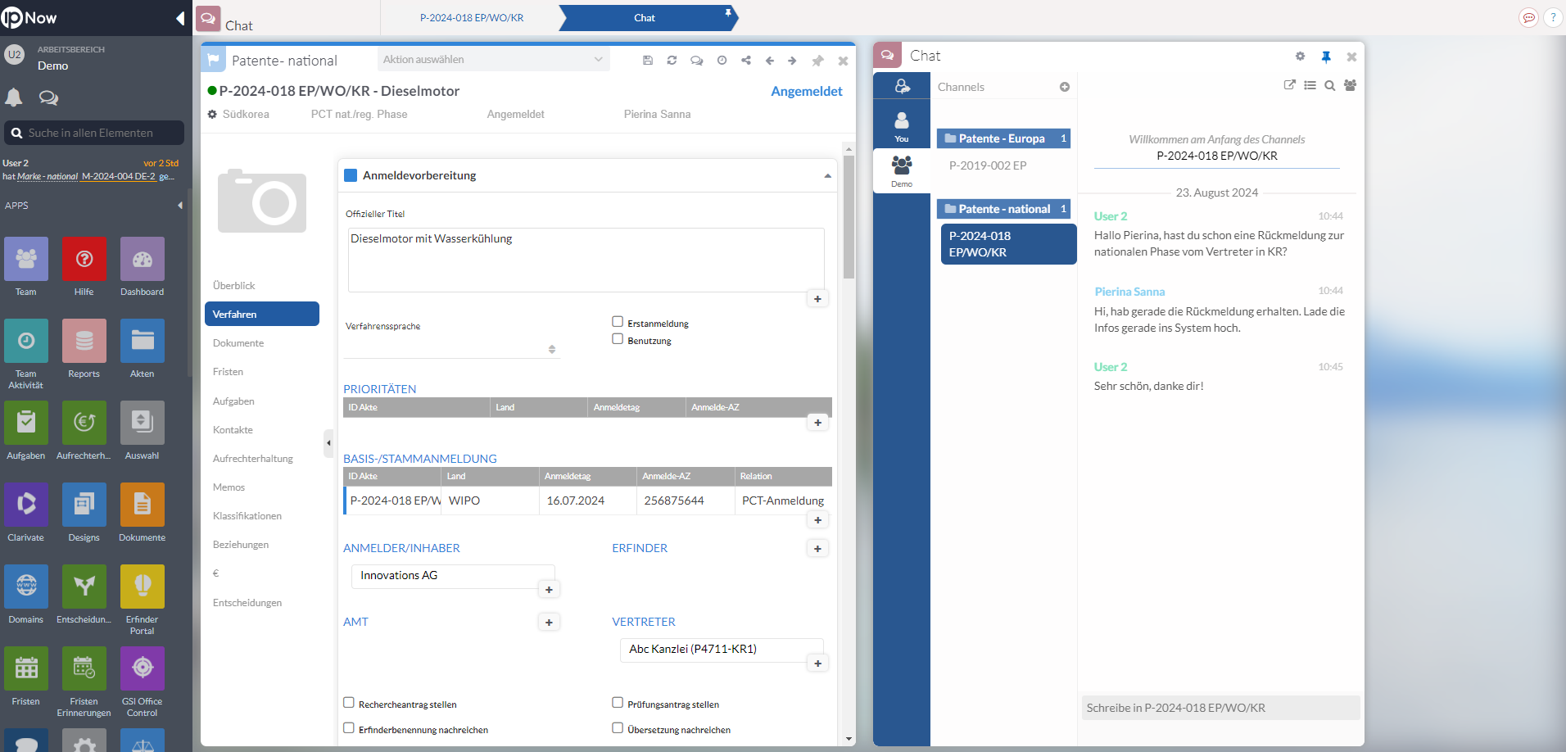Open the search magnifier in the chat panel
Screen dimensions: 1566x752
[1329, 85]
